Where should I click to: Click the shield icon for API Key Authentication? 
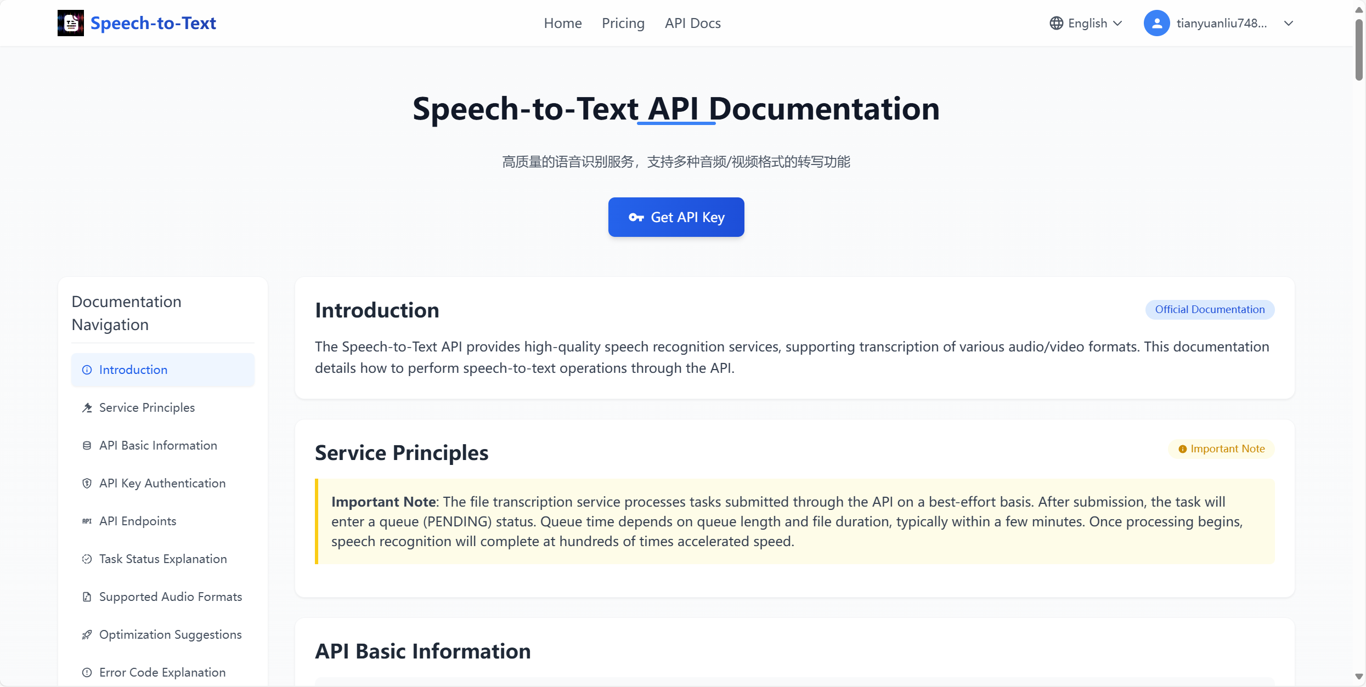87,483
